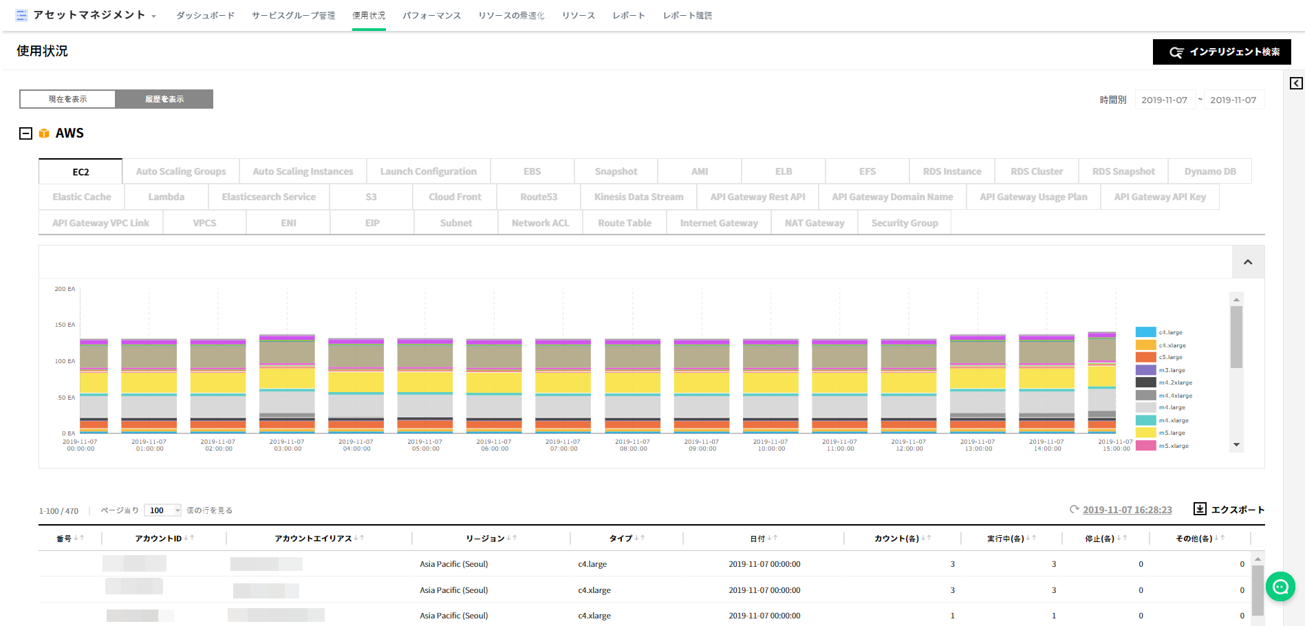The width and height of the screenshot is (1305, 626).
Task: Go to パフォーマンス in the top menu
Action: [x=431, y=15]
